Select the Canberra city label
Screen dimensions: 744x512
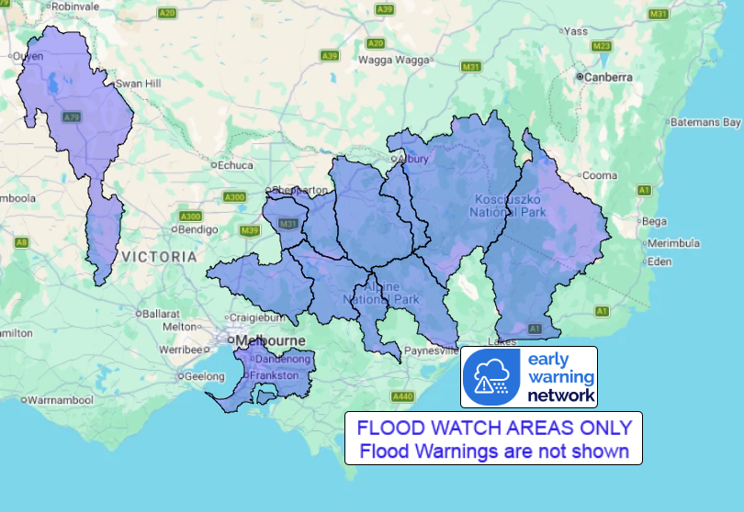point(608,77)
